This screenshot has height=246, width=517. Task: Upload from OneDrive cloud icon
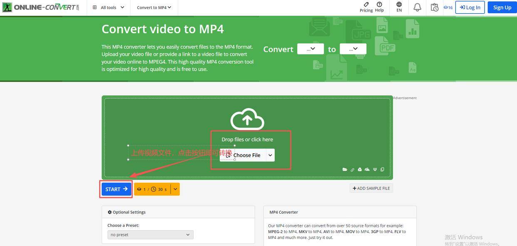(x=367, y=170)
